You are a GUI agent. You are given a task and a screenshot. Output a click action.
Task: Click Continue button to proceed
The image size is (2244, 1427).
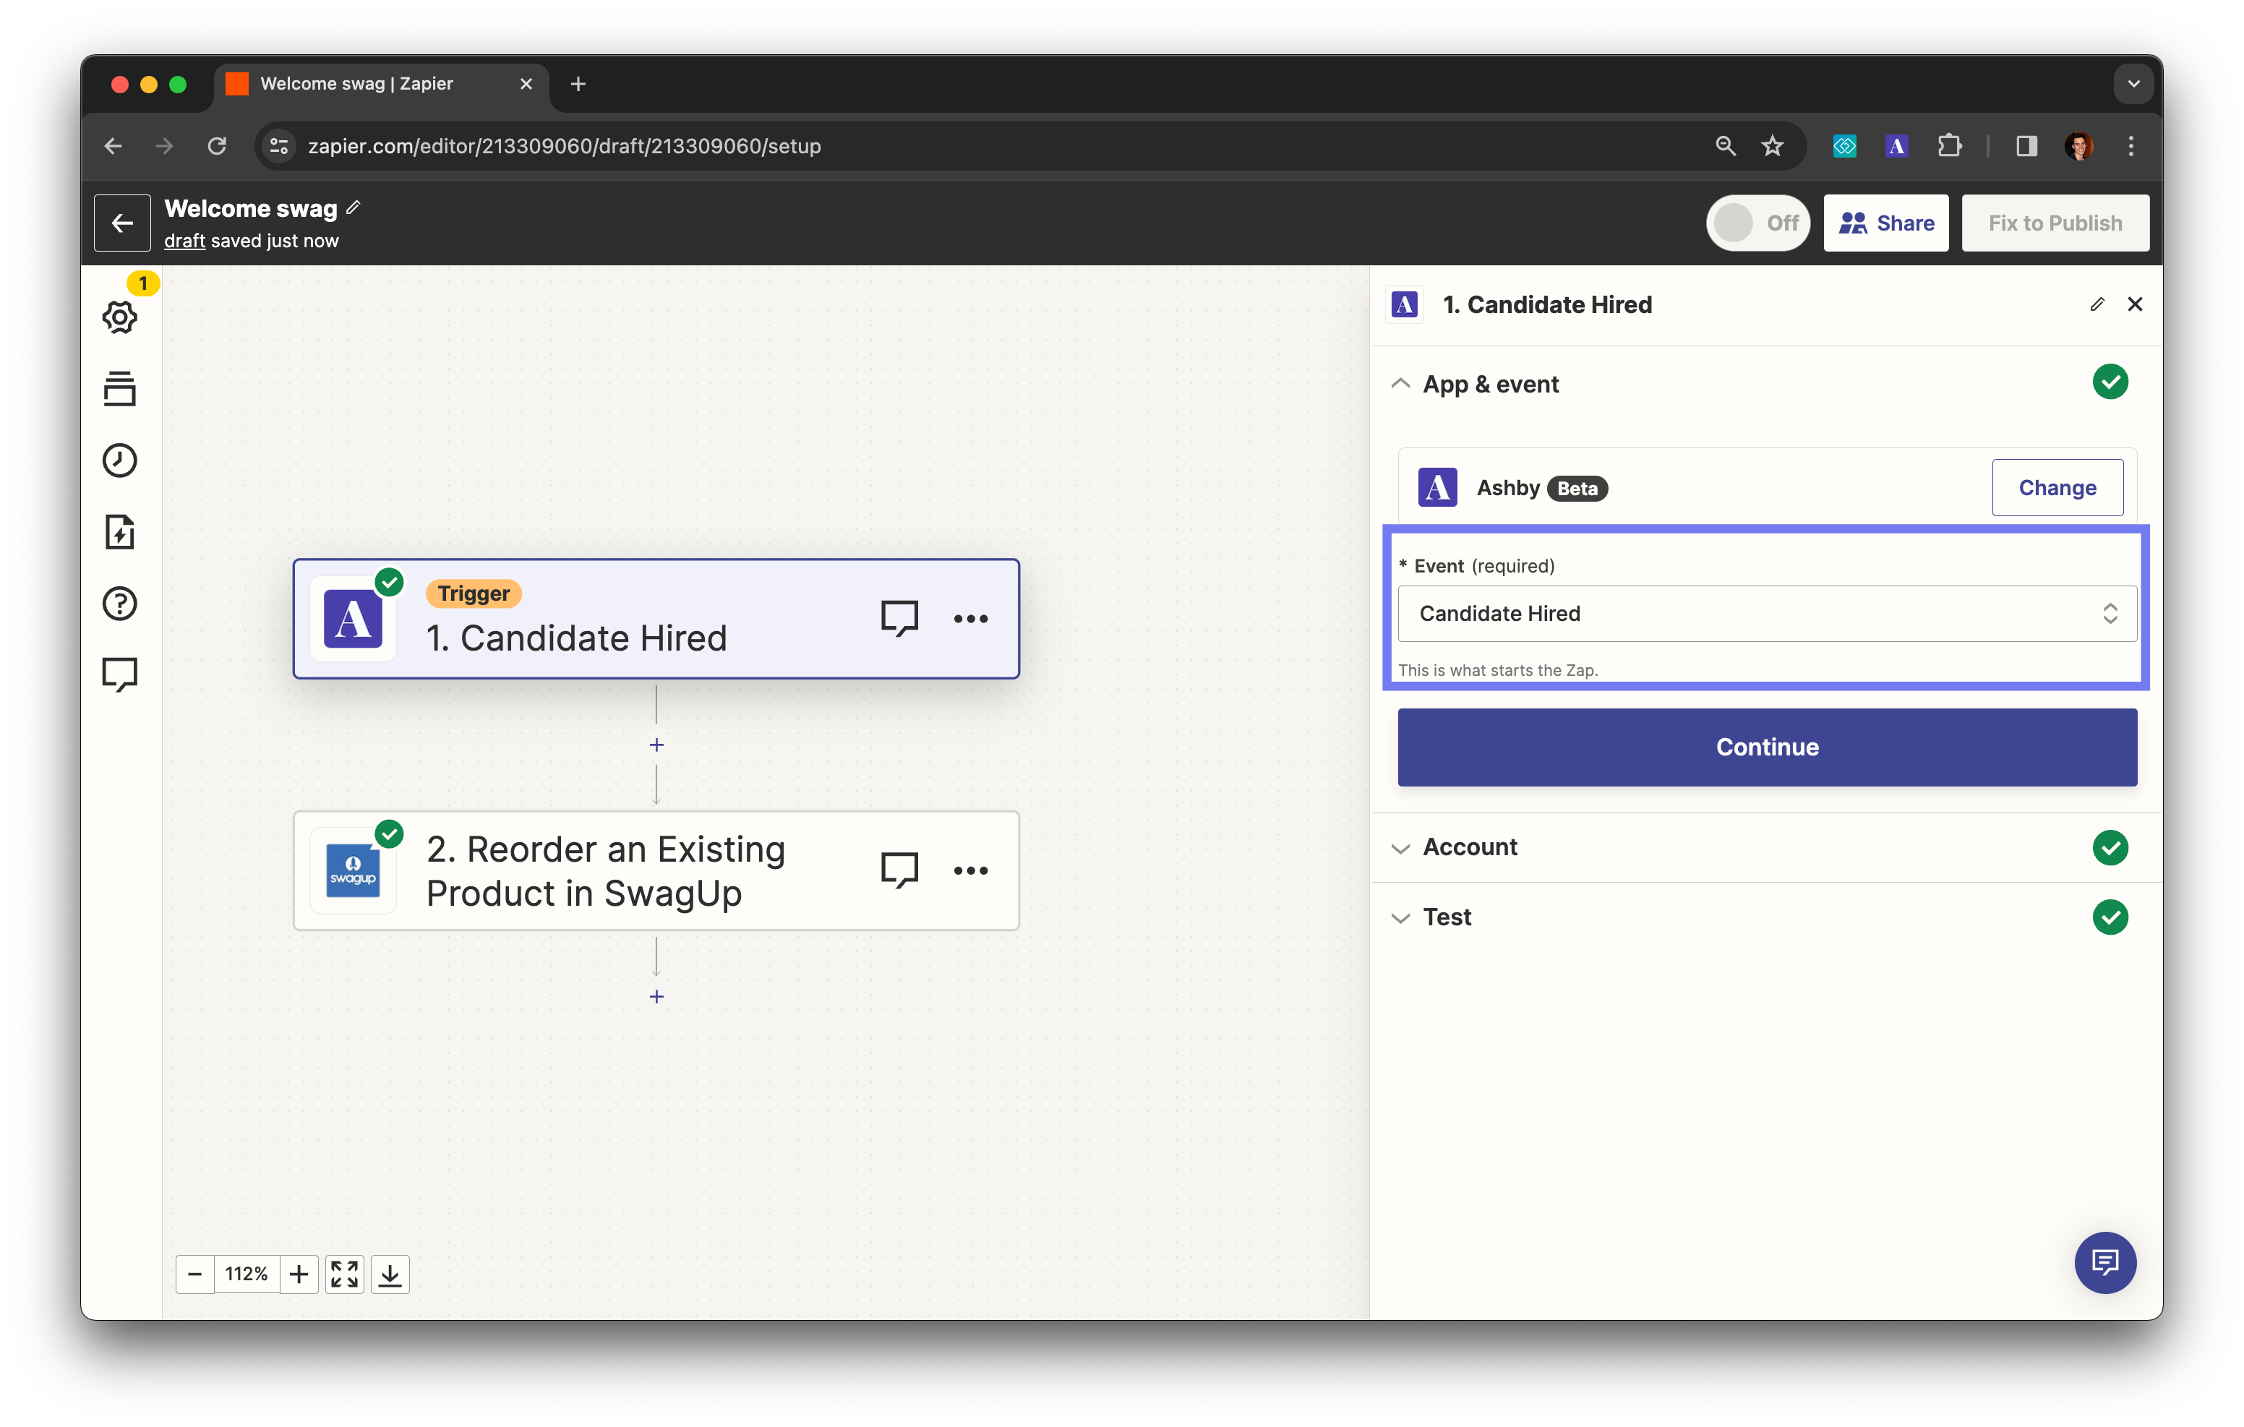pyautogui.click(x=1766, y=747)
